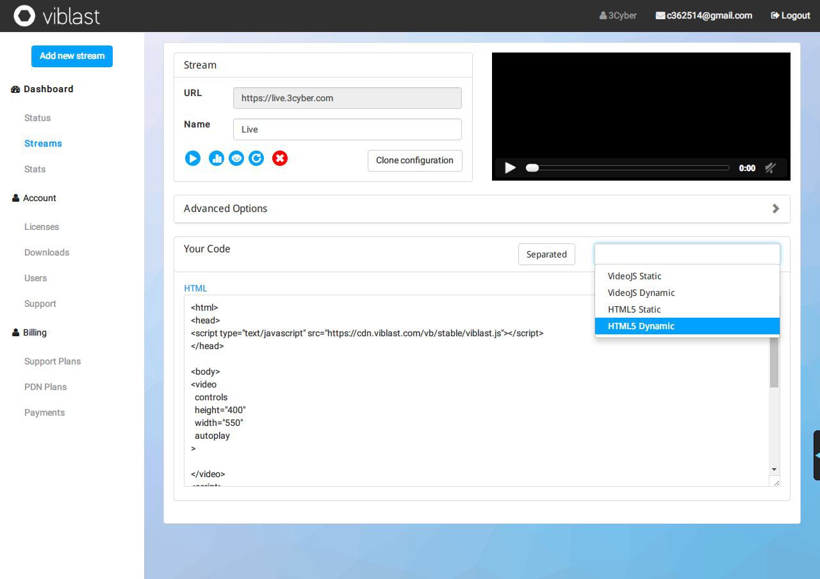
Task: Click Clone configuration button
Action: tap(414, 160)
